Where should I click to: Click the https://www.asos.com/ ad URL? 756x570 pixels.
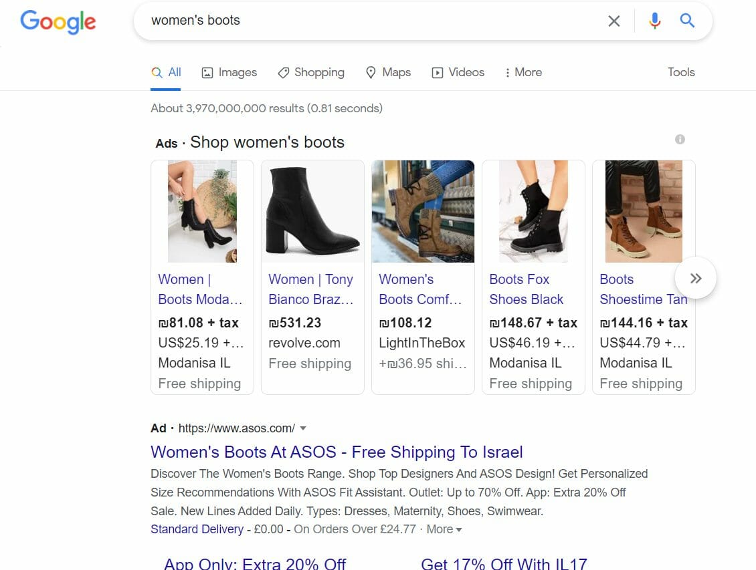point(236,428)
